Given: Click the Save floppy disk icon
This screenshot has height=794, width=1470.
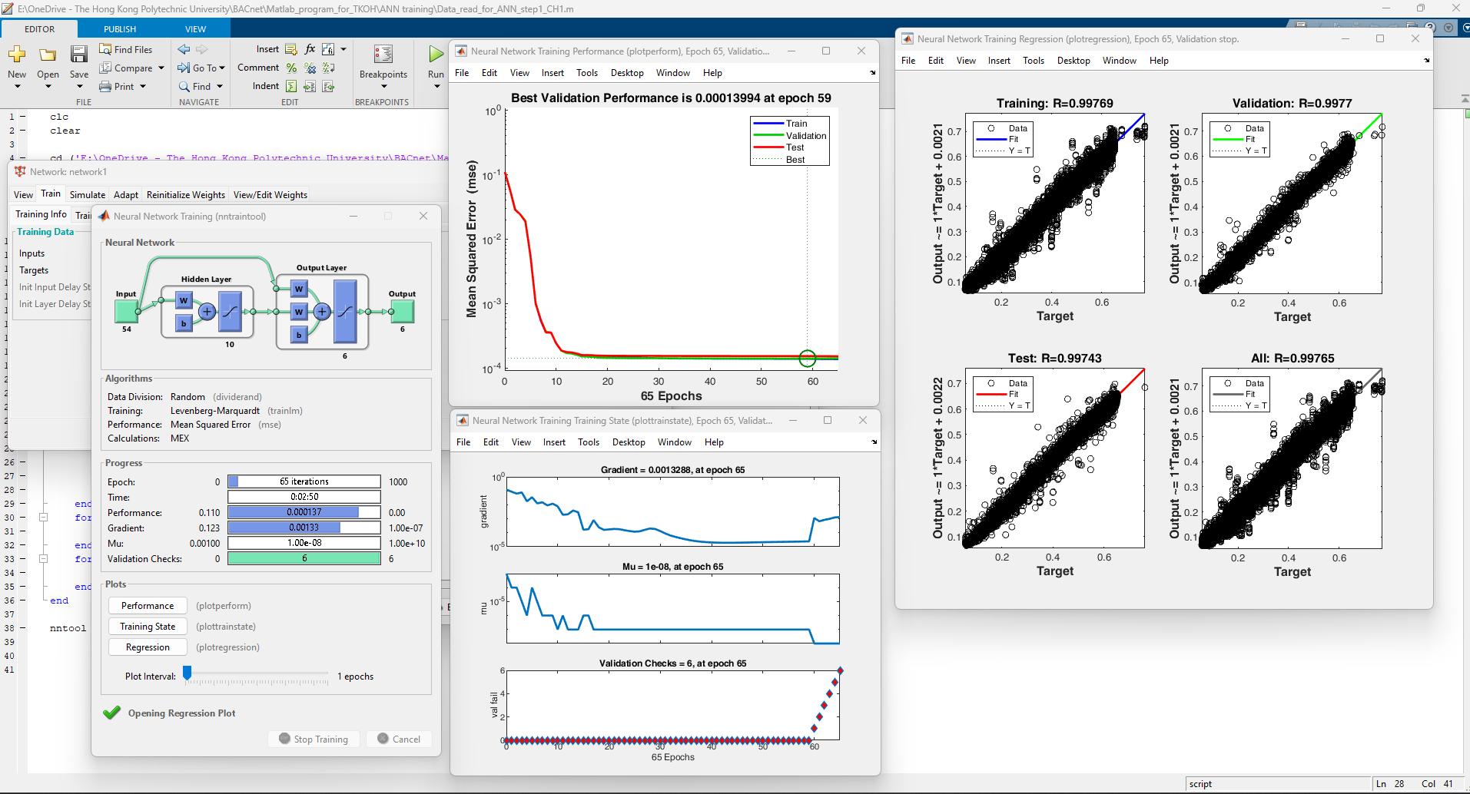Looking at the screenshot, I should (78, 55).
